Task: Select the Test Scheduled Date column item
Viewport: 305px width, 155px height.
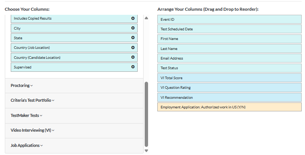Action: point(229,29)
